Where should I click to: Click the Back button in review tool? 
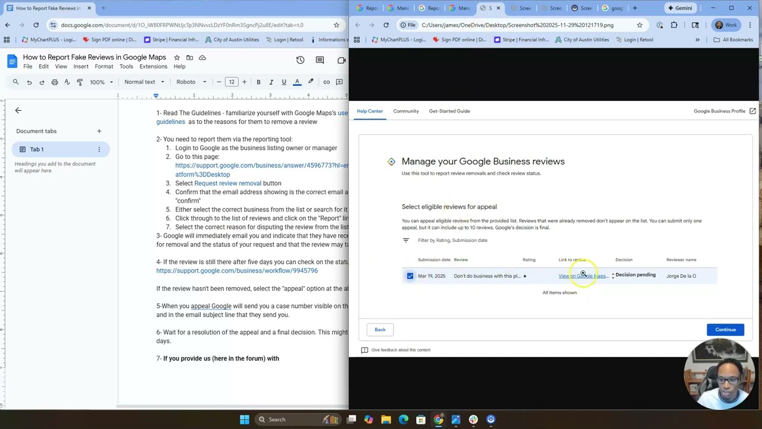[x=380, y=329]
